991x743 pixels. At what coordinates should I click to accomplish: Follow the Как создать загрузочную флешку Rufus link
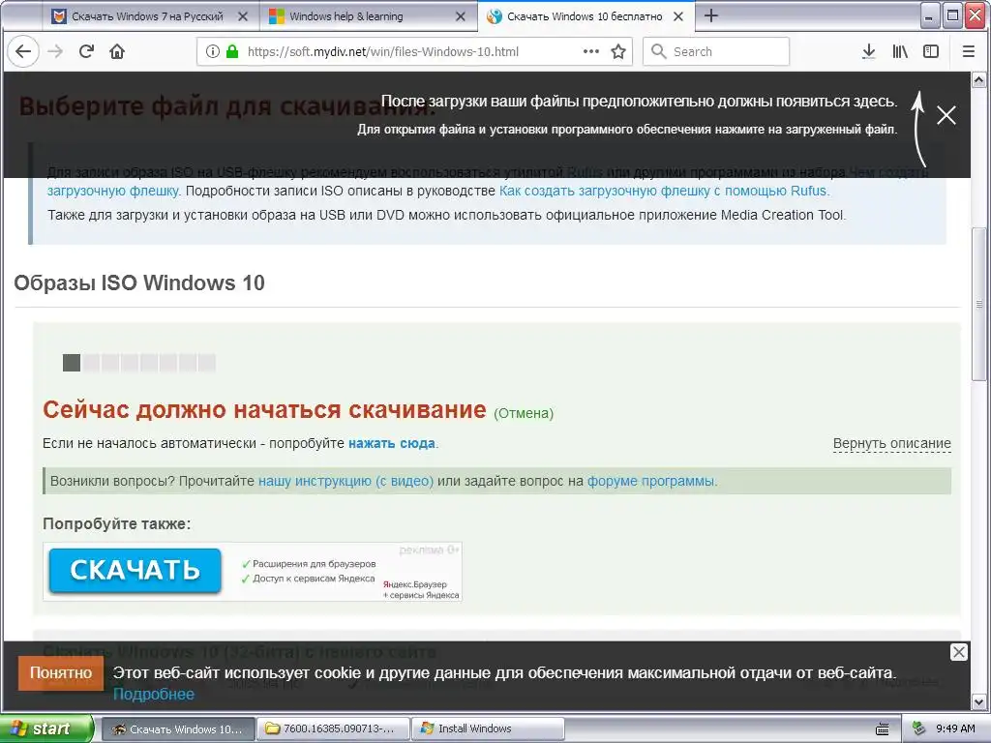663,191
